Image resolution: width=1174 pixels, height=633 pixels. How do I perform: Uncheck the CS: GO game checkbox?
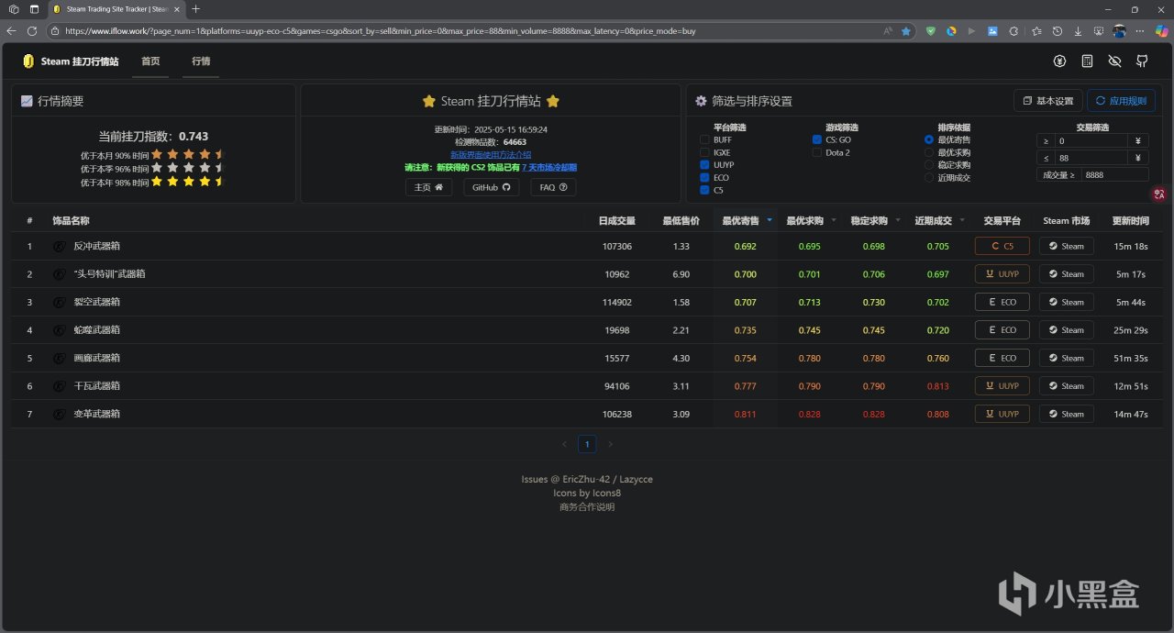pyautogui.click(x=817, y=139)
